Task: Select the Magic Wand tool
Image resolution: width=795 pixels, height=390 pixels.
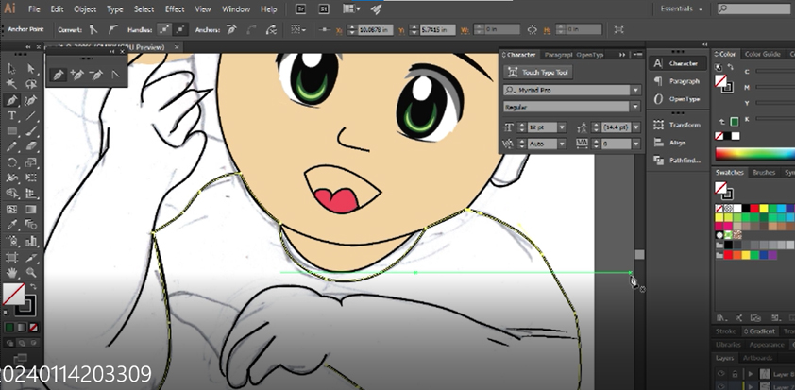Action: point(11,84)
